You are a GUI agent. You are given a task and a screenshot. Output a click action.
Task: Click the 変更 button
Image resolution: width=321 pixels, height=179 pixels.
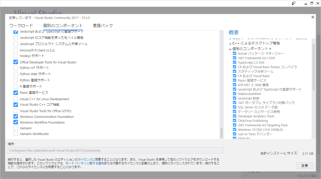pos(304,166)
